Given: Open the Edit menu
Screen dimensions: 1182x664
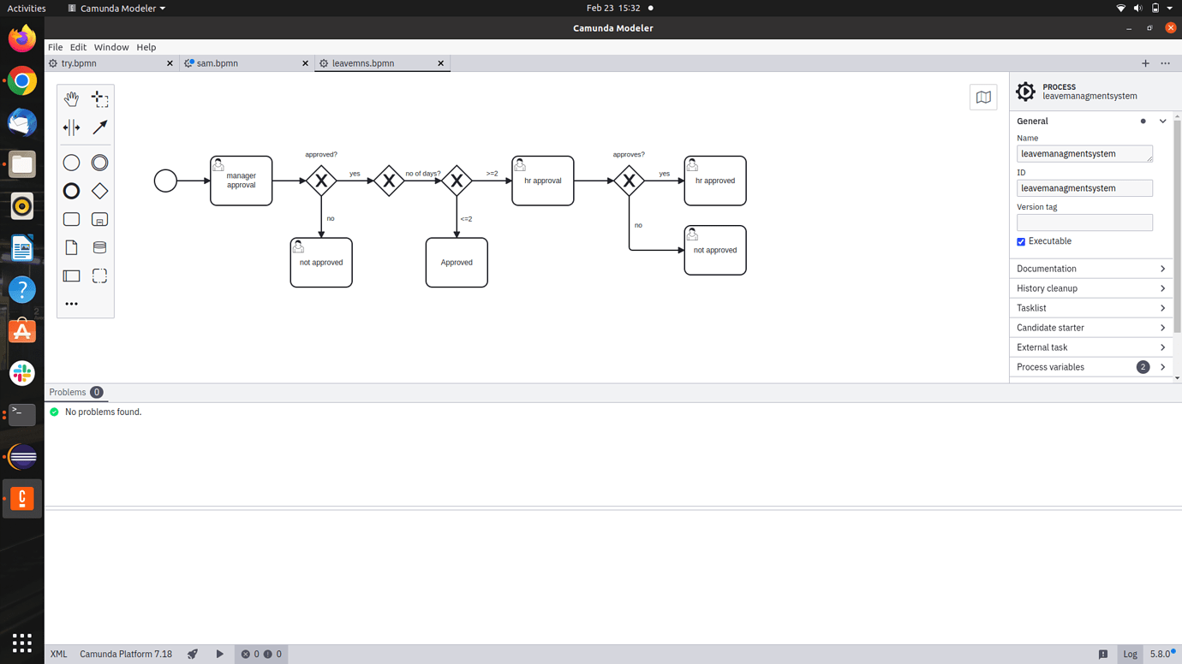Looking at the screenshot, I should point(78,47).
